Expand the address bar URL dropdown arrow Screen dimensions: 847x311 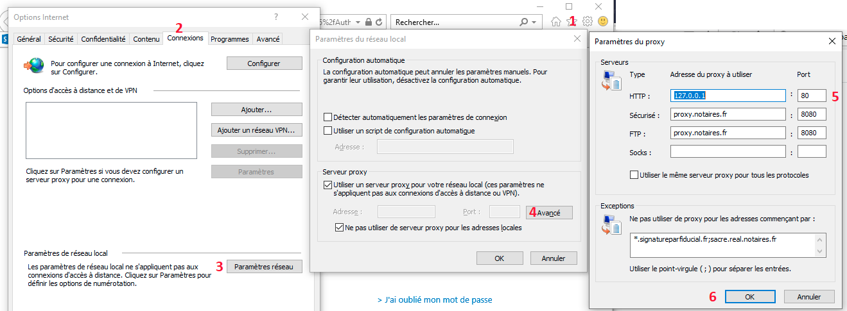point(358,22)
